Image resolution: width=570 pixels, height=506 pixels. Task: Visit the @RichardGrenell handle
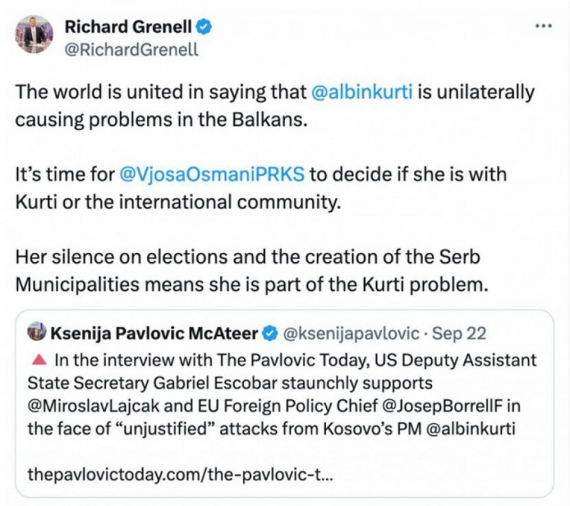(x=131, y=49)
